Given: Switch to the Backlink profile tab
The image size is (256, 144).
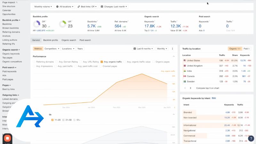Looking at the screenshot, I should click(51, 40).
